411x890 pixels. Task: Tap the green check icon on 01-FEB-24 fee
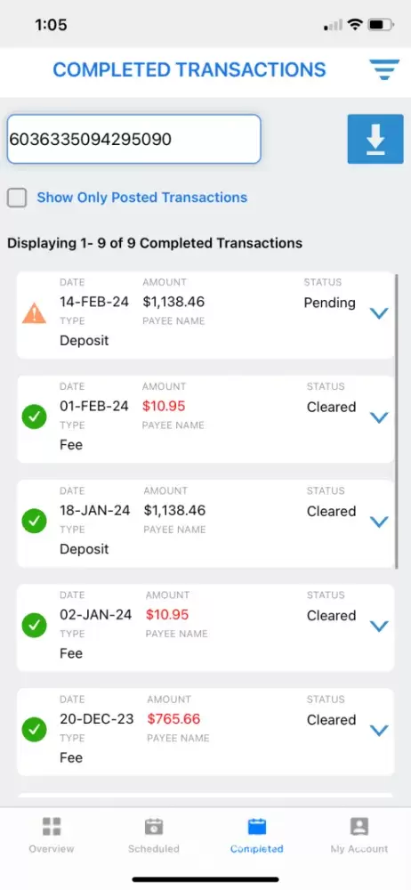pos(34,417)
